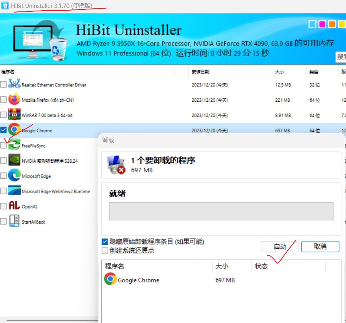Tick the NVIDIA driver checkbox
This screenshot has width=346, height=323.
tap(3, 160)
